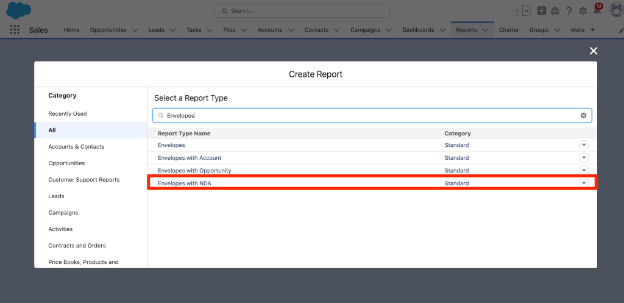Open the Envelopes with Opportunity report type
Screen dimensions: 624x303
[194, 171]
